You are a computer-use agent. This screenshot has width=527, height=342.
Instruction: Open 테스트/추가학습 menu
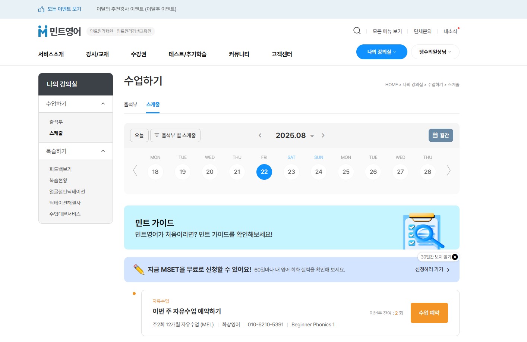tap(187, 54)
